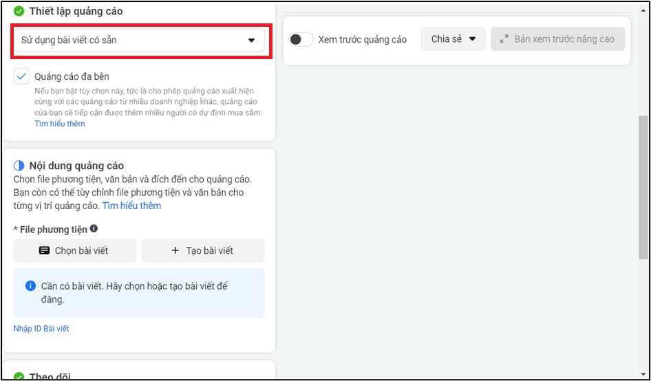The width and height of the screenshot is (651, 381).
Task: Click the "Thiết lập quảng cáo" heading
Action: pyautogui.click(x=76, y=11)
